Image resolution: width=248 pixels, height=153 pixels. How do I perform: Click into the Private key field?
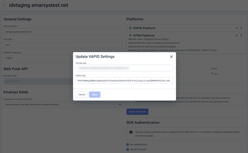[124, 68]
